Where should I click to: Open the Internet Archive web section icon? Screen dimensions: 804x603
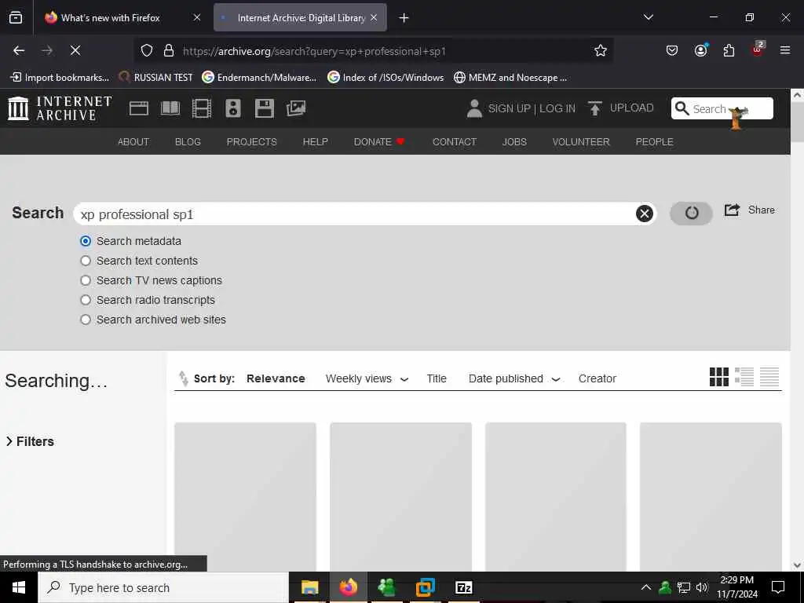pyautogui.click(x=138, y=108)
